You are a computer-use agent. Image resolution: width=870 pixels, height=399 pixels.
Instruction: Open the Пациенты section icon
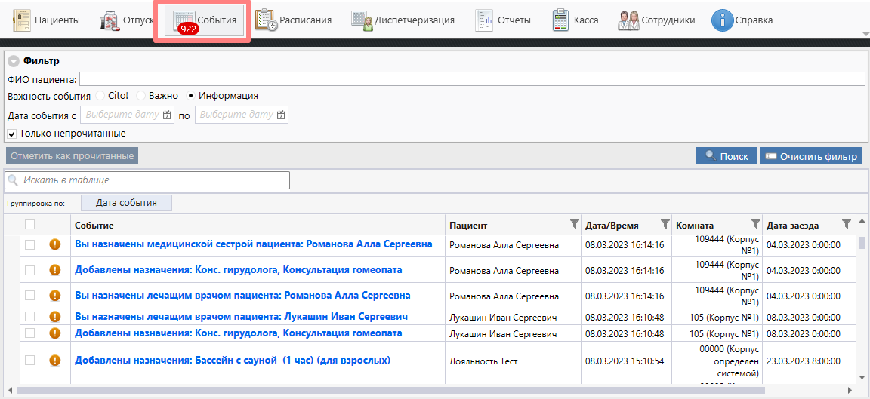point(22,20)
